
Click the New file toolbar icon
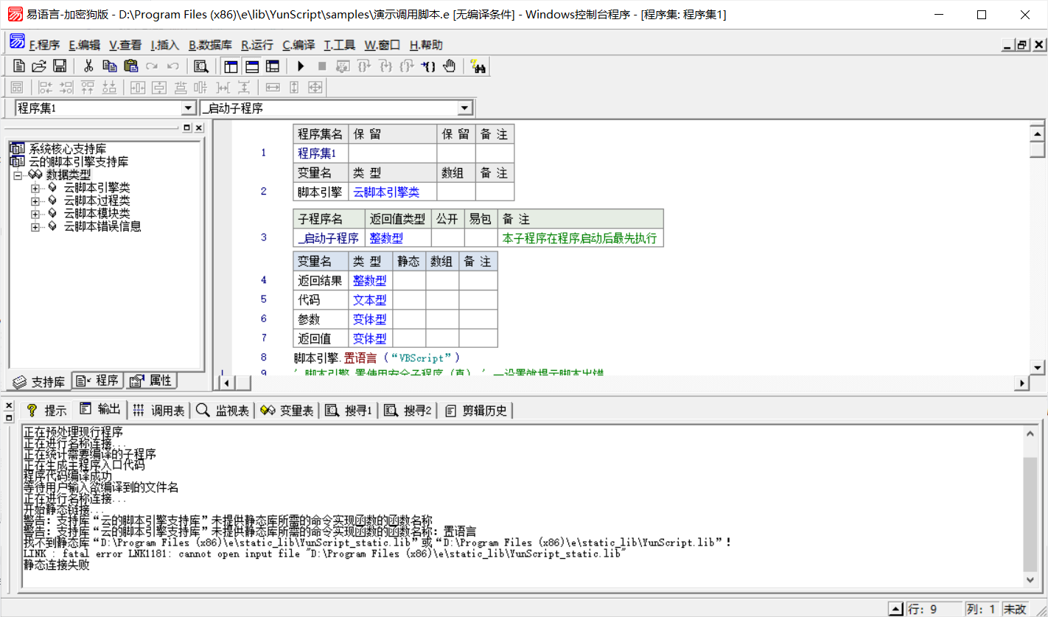click(20, 66)
